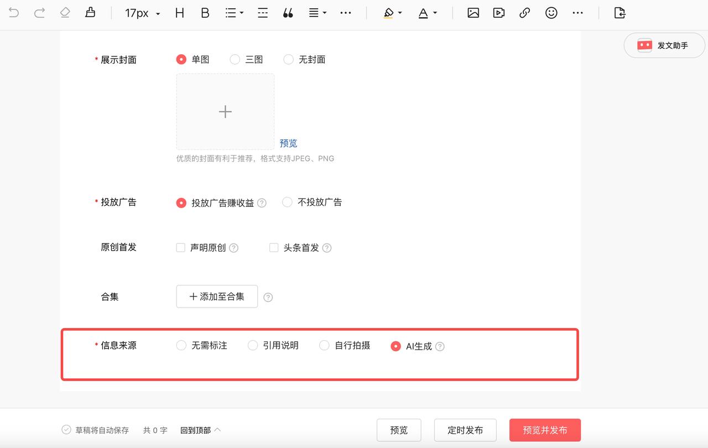The height and width of the screenshot is (448, 708).
Task: Insert a blockquote
Action: coord(288,12)
